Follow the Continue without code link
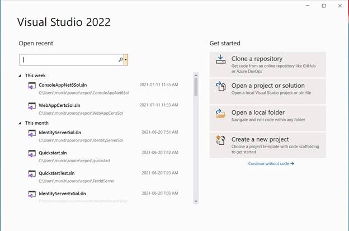Viewport: 349px width, 231px height. click(271, 163)
